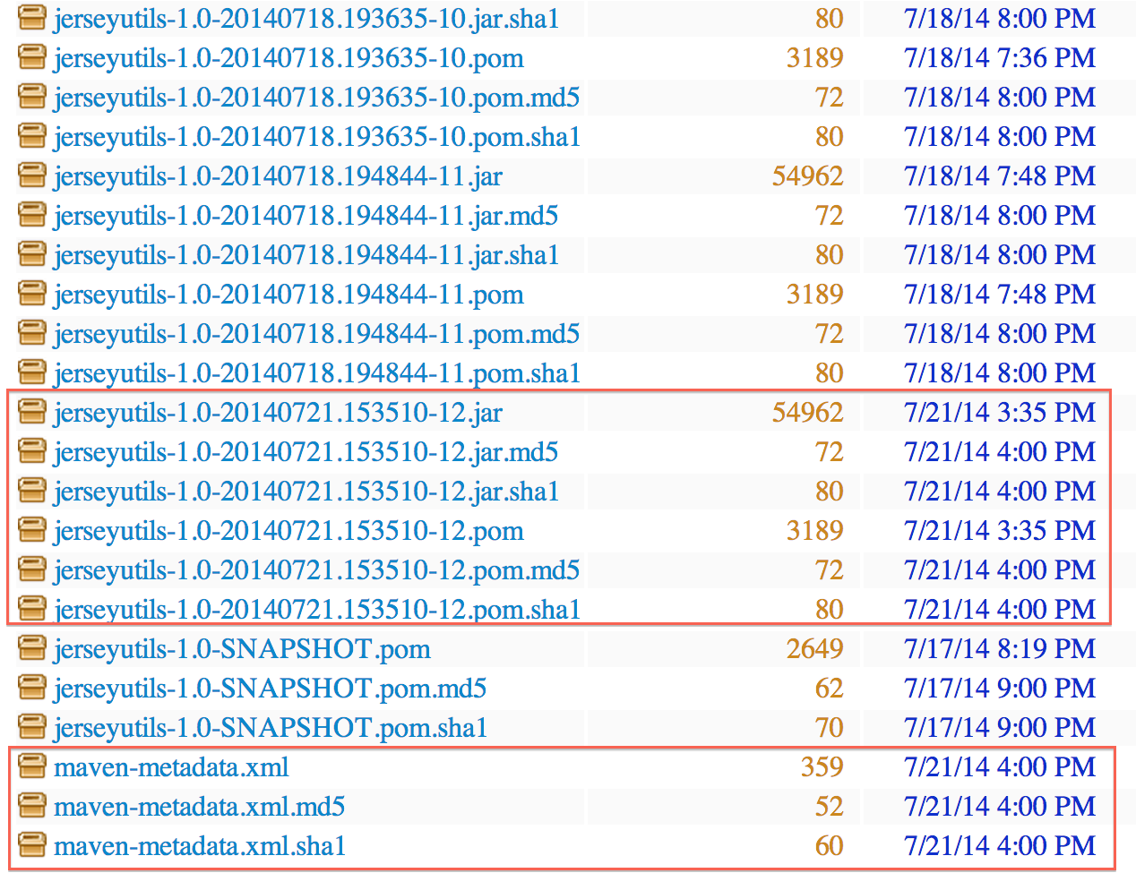Click the package icon beside jerseyutils-1.0-20140718.194844-11.pom.md5

(x=32, y=334)
